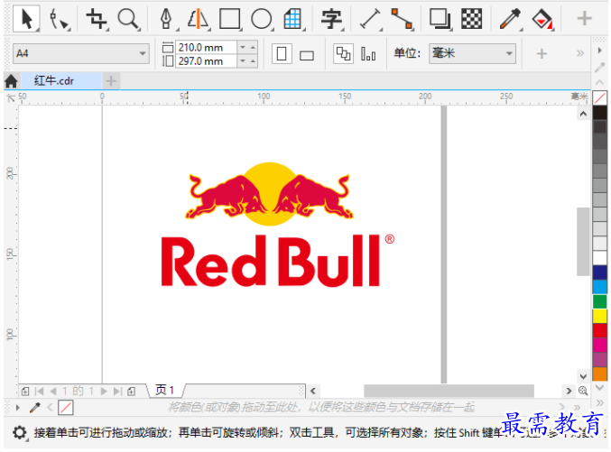Choose the magenta palette swatch
The height and width of the screenshot is (452, 611).
click(x=599, y=345)
